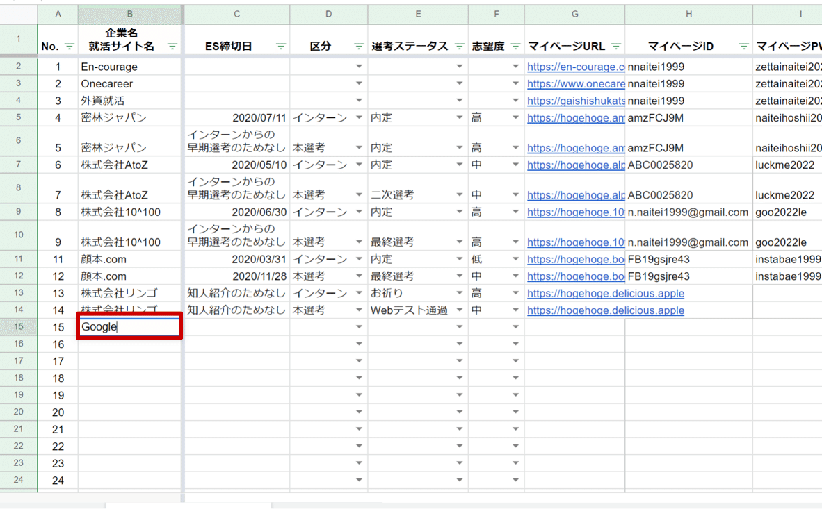
Task: Expand 志望度 dropdown in row 15
Action: [515, 327]
